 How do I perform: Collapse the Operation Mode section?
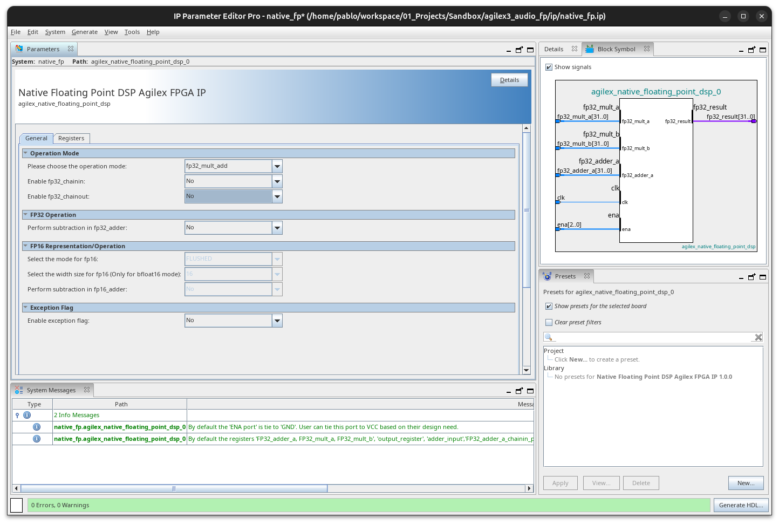pyautogui.click(x=25, y=153)
